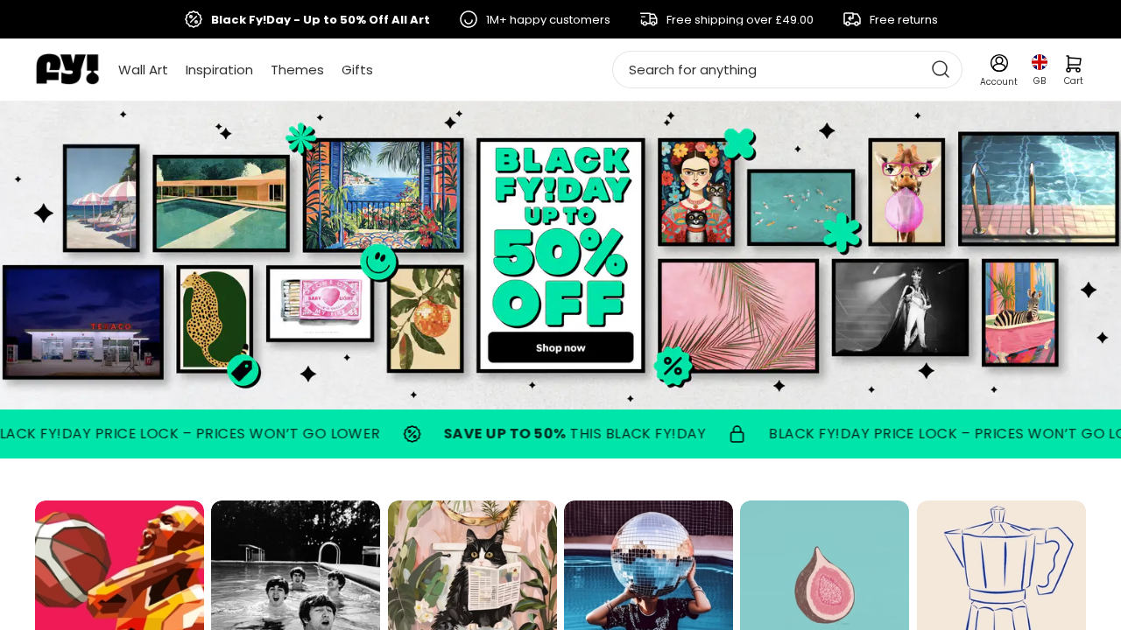This screenshot has width=1121, height=630.
Task: Click the Fy! logo
Action: pyautogui.click(x=67, y=69)
